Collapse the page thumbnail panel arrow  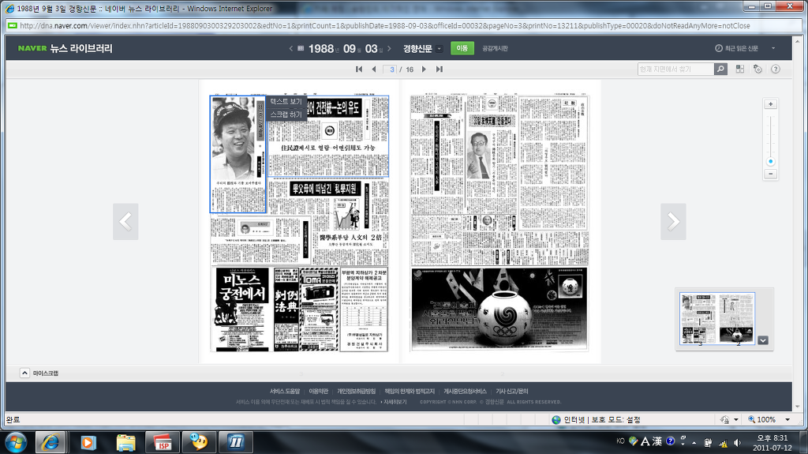(x=763, y=340)
